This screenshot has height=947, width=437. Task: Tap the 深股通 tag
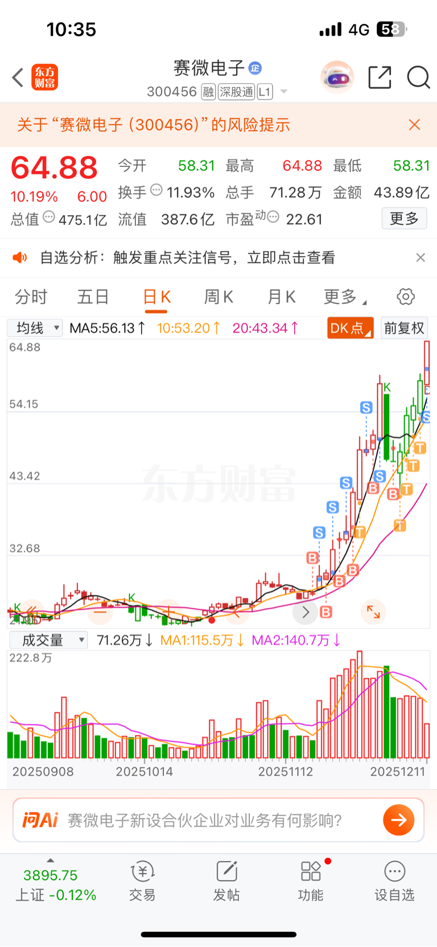click(237, 92)
